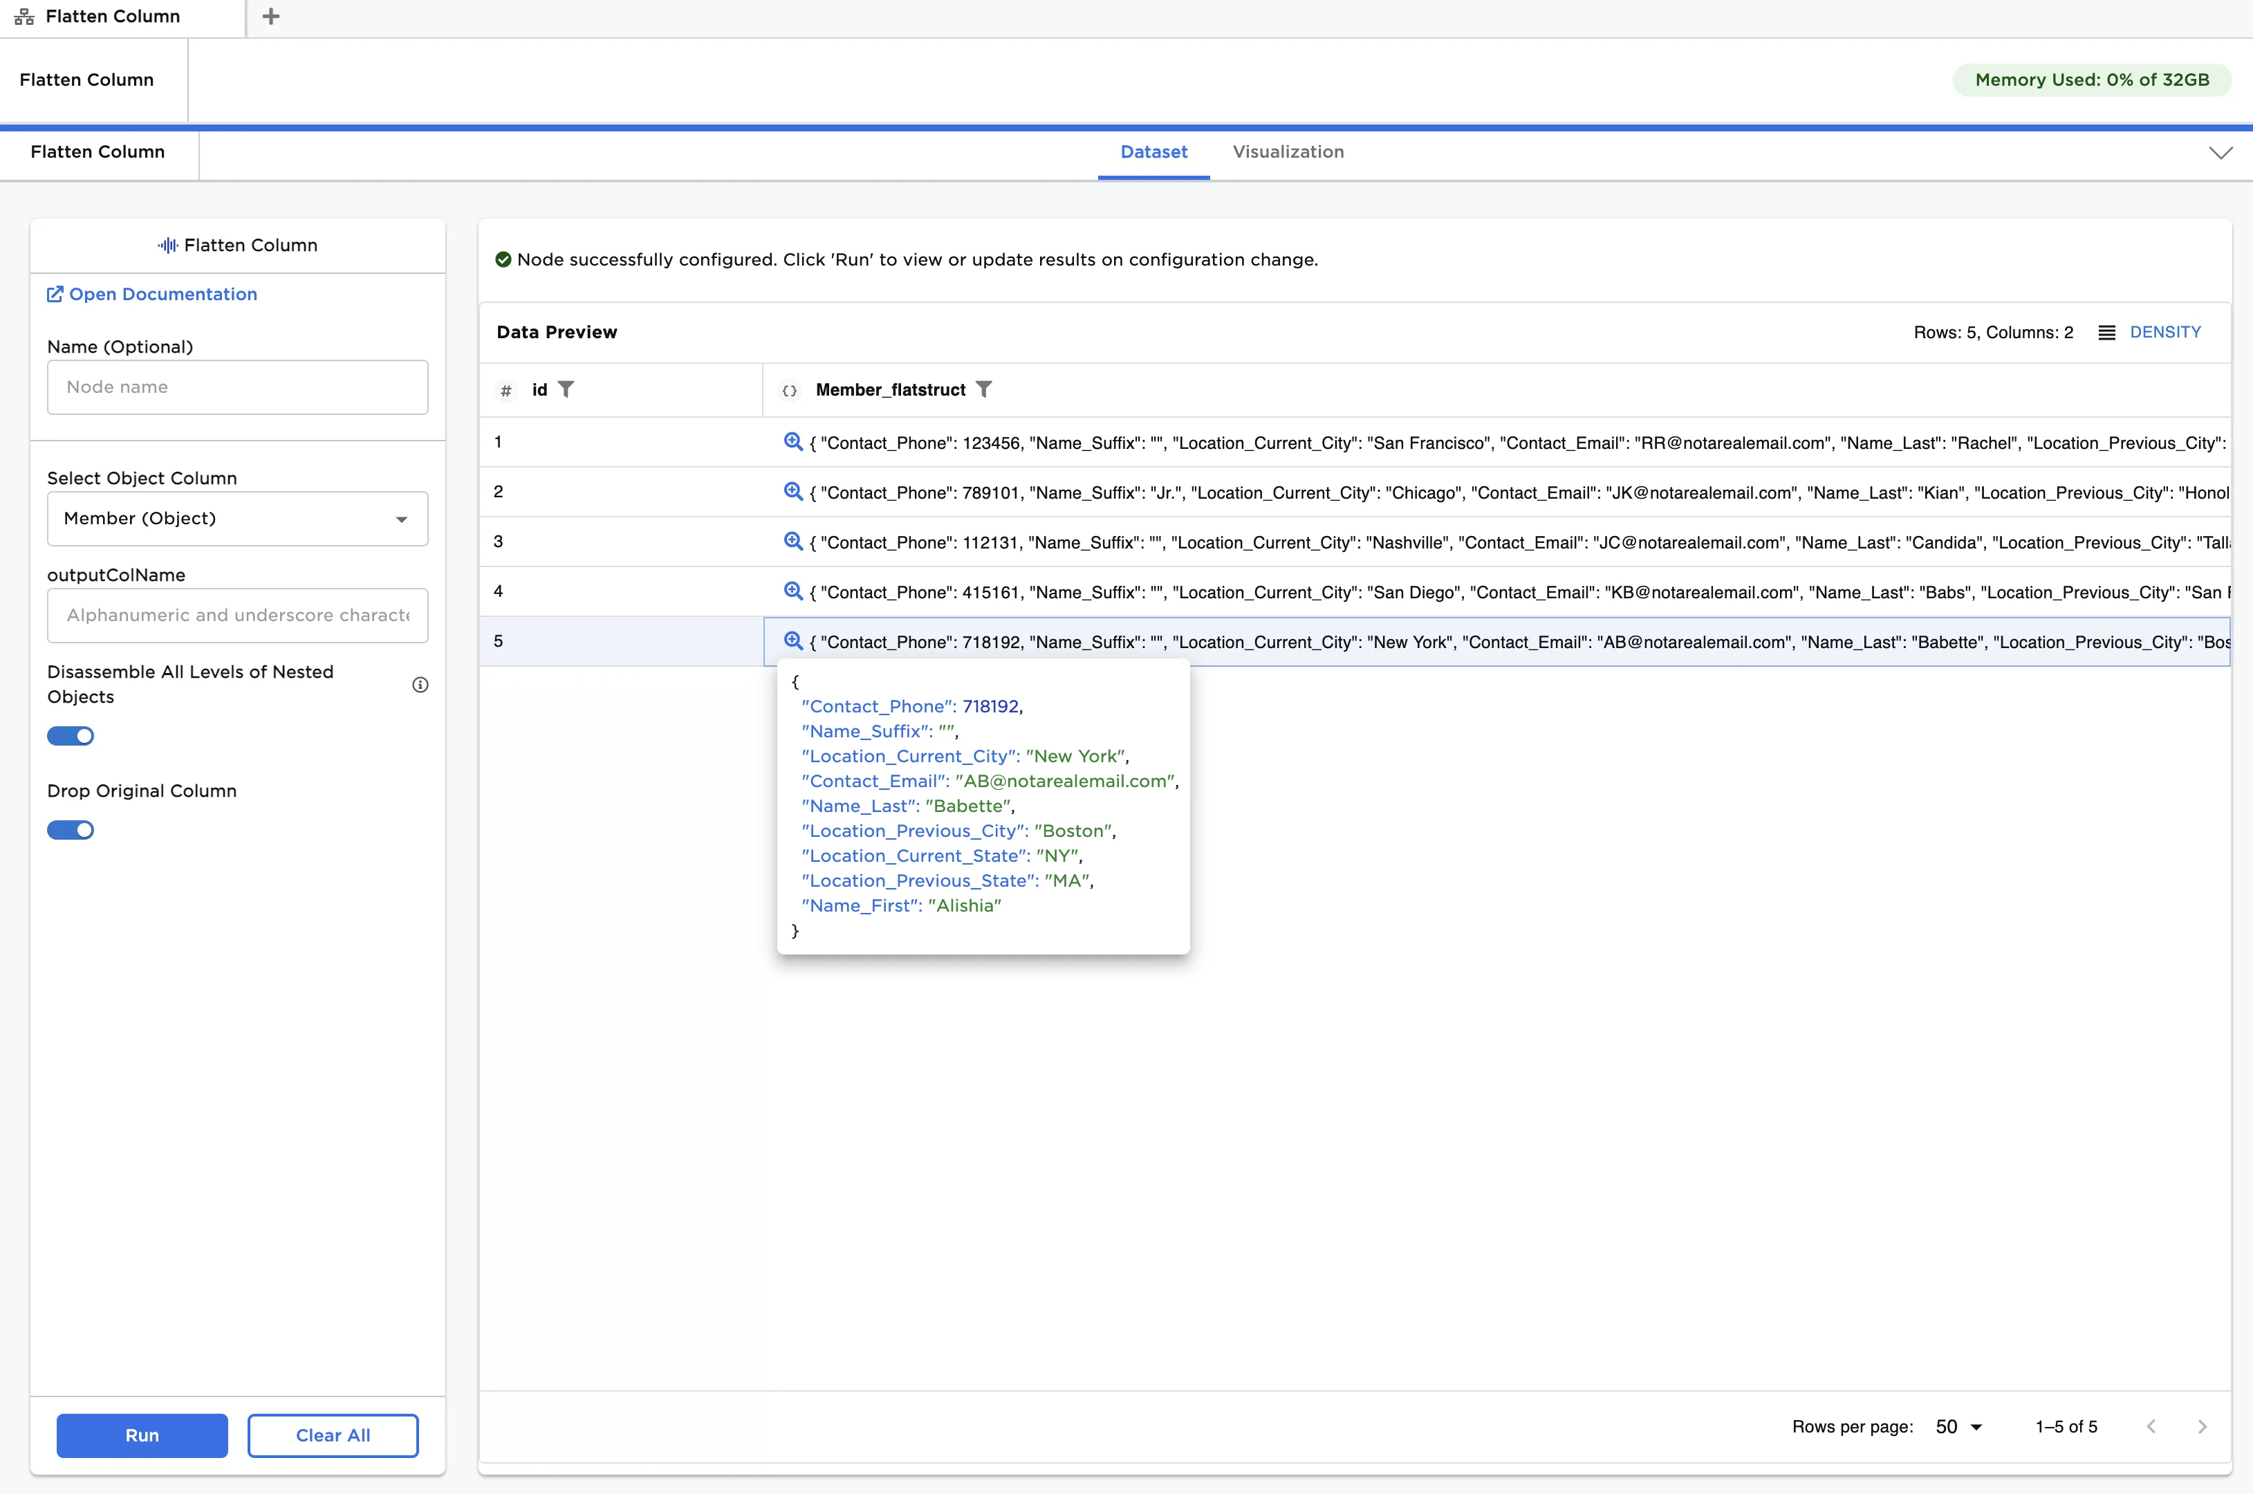This screenshot has width=2253, height=1494.
Task: Click info icon for Disassemble All Levels
Action: pyautogui.click(x=420, y=684)
